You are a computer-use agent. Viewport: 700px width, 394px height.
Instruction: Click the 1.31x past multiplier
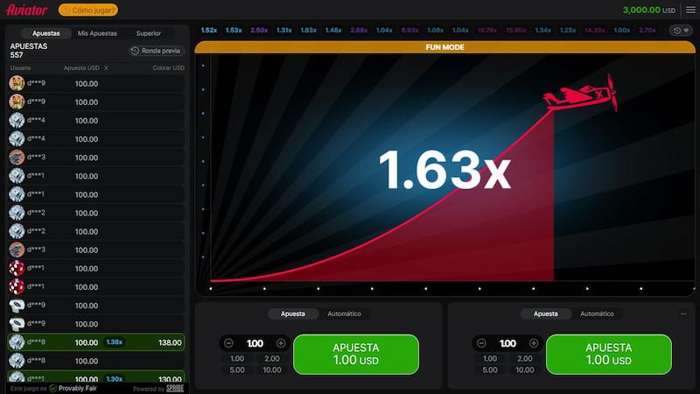point(283,31)
